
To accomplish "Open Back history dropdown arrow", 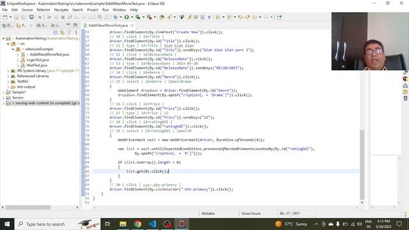I will (x=259, y=17).
